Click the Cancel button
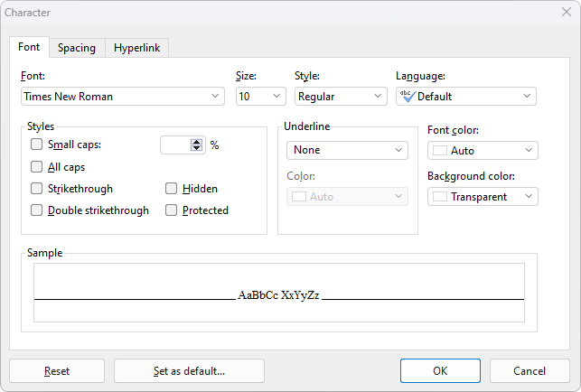Image resolution: width=581 pixels, height=392 pixels. coord(529,371)
